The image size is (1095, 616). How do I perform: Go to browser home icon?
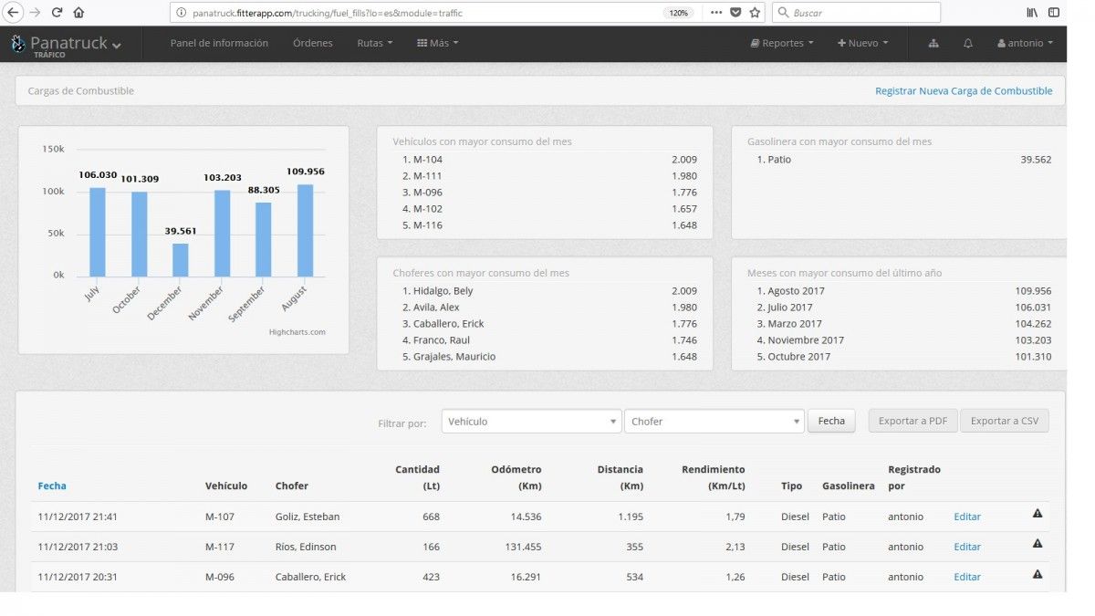click(x=78, y=13)
